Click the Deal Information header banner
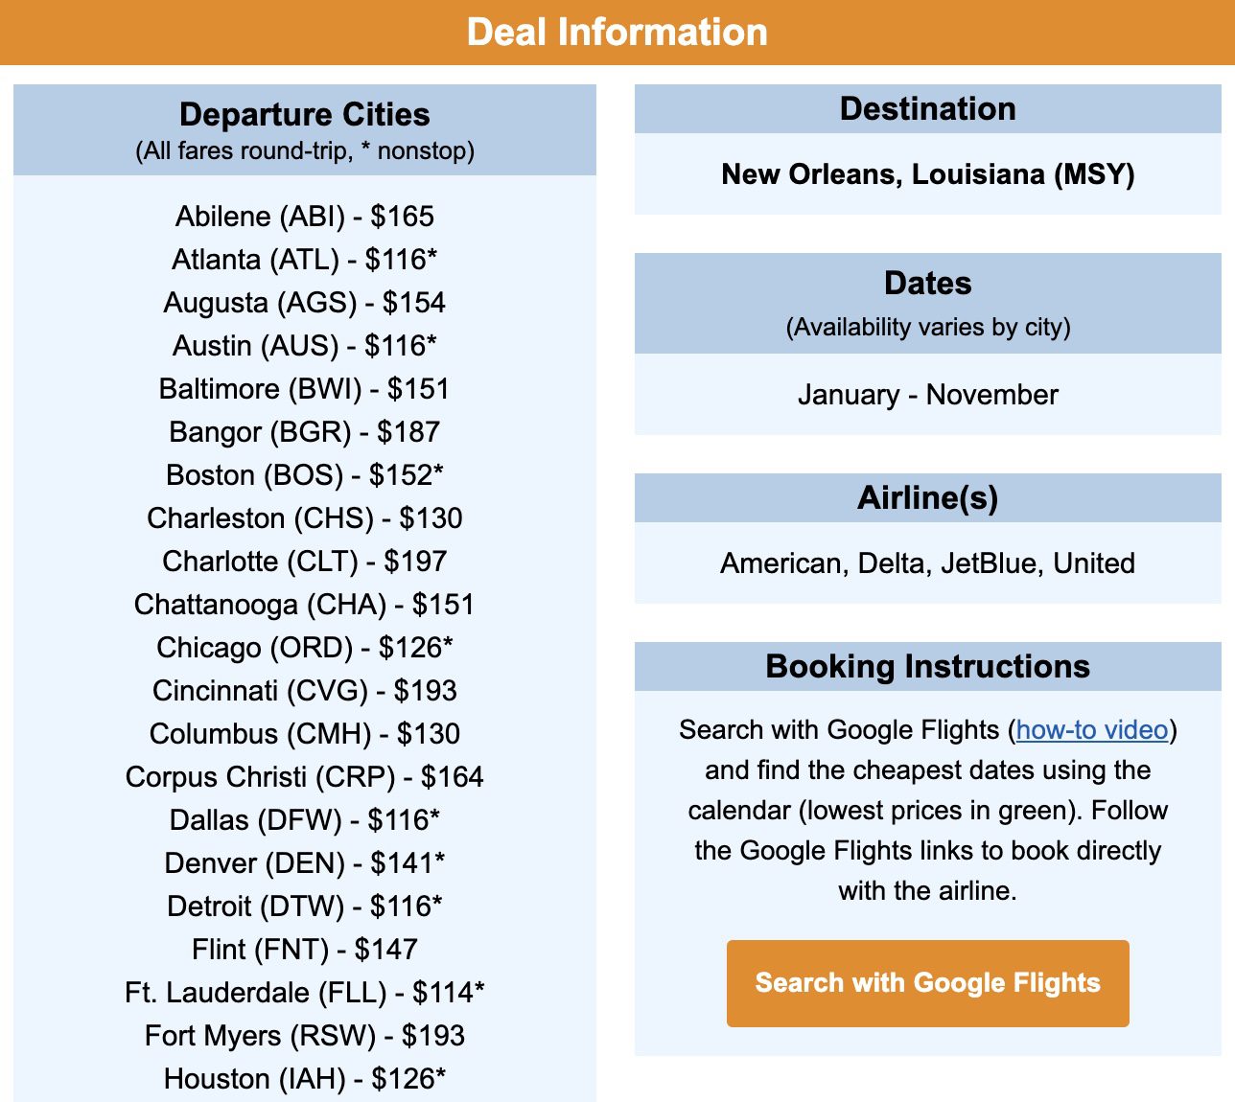This screenshot has height=1102, width=1235. (617, 32)
